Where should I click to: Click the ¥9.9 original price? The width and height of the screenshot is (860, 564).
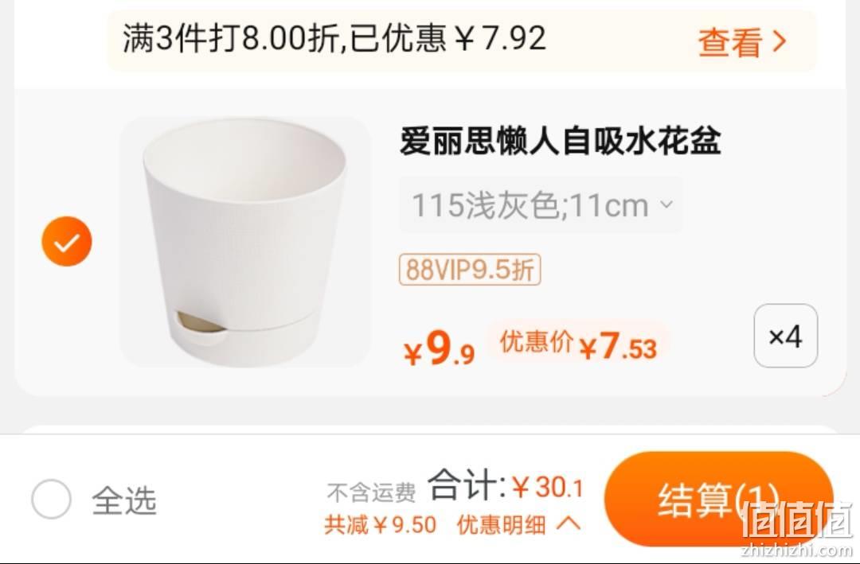(440, 349)
